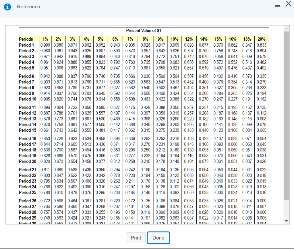Click value 0.598 for Period 26 at 2%
294x249 pixels.
point(58,201)
